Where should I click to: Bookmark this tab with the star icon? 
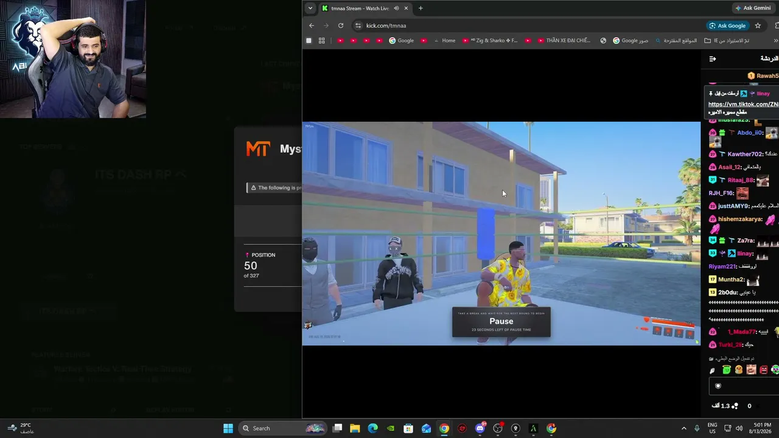coord(758,26)
